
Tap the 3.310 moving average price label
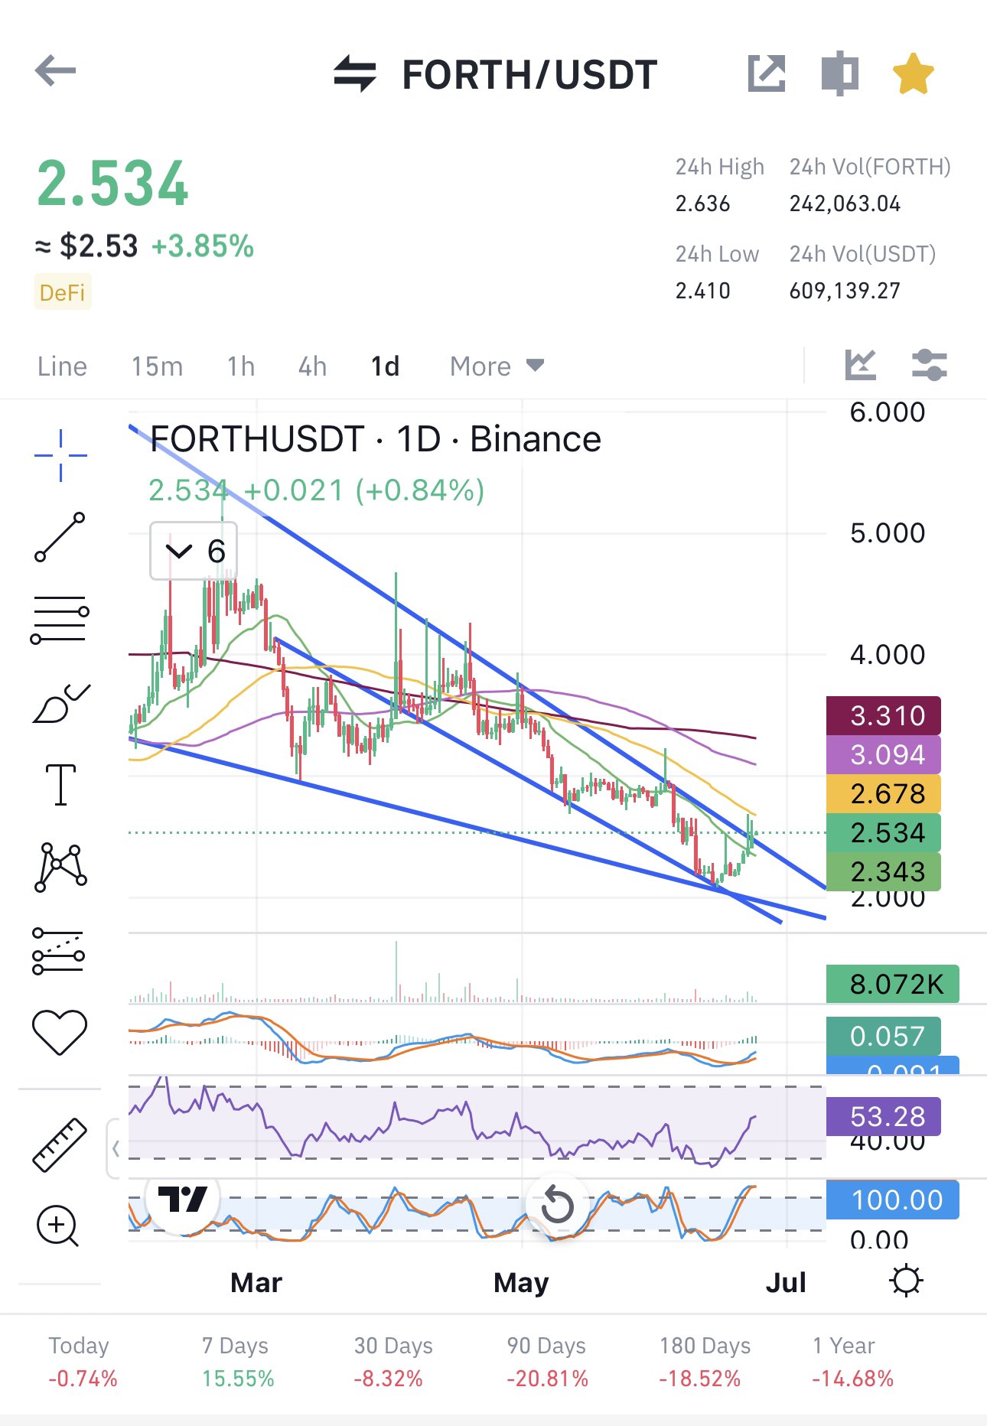tap(884, 715)
